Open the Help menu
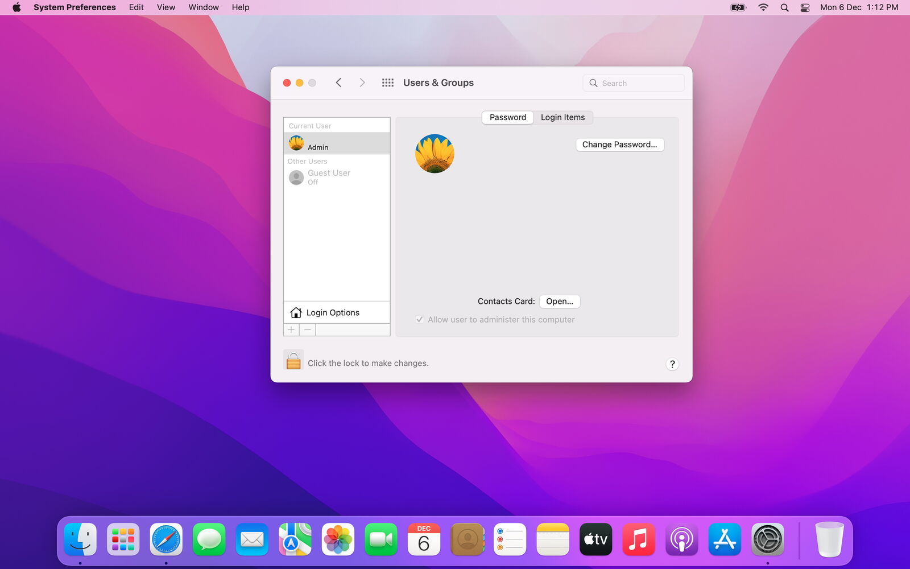Viewport: 910px width, 569px height. [241, 7]
